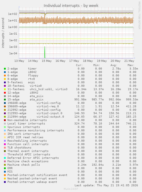
Task: Click the red 12-edge i8042 swatch
Action: click(x=5, y=93)
